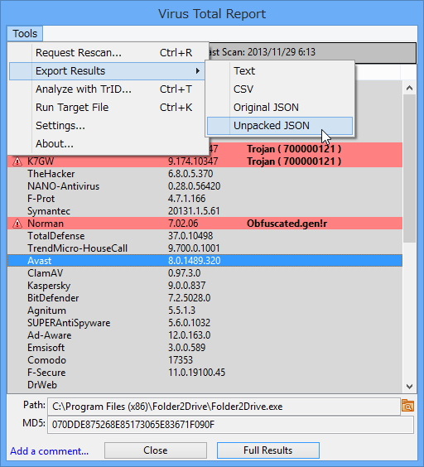Select the DrWeb row
Screen dimensions: 424x467
205,385
